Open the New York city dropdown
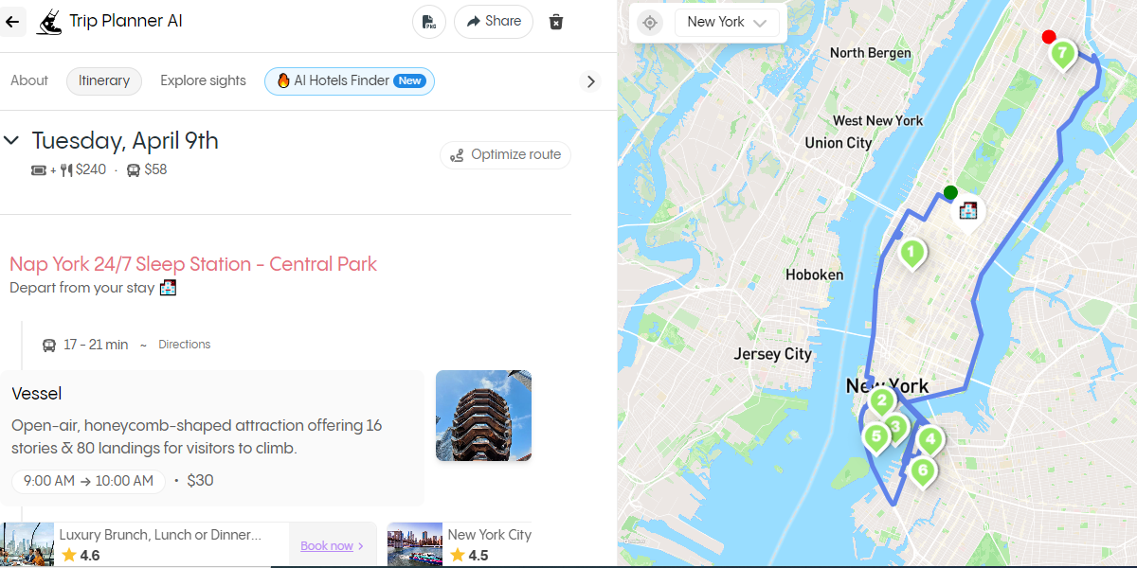 point(727,23)
